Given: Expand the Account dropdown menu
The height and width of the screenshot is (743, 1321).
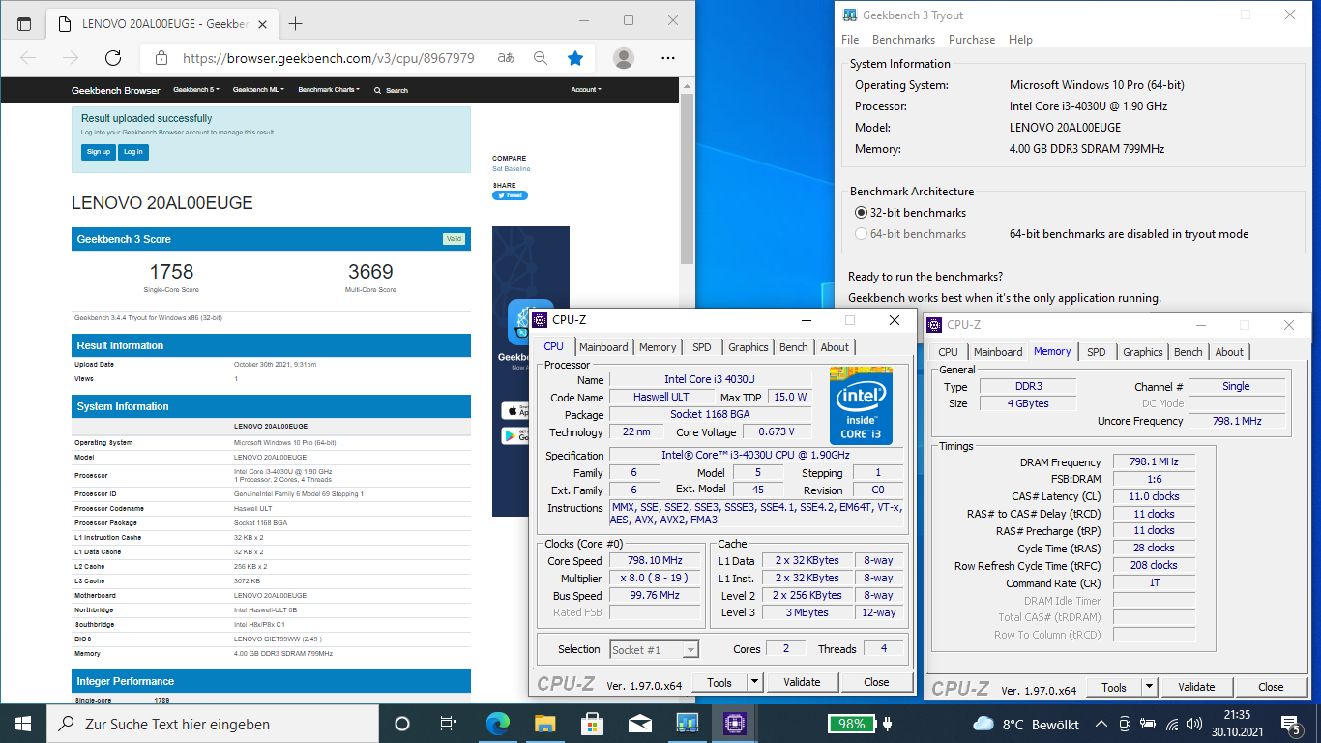Looking at the screenshot, I should click(586, 90).
